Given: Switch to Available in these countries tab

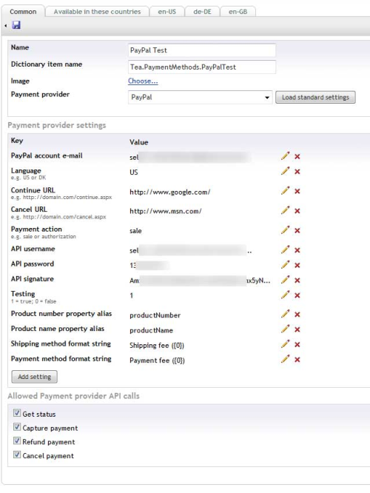Looking at the screenshot, I should point(97,12).
